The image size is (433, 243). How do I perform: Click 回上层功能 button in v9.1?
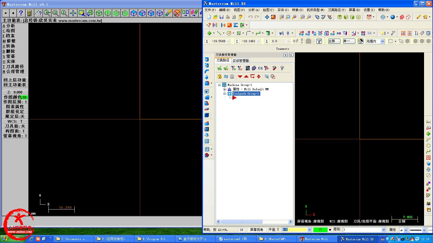[x=15, y=80]
